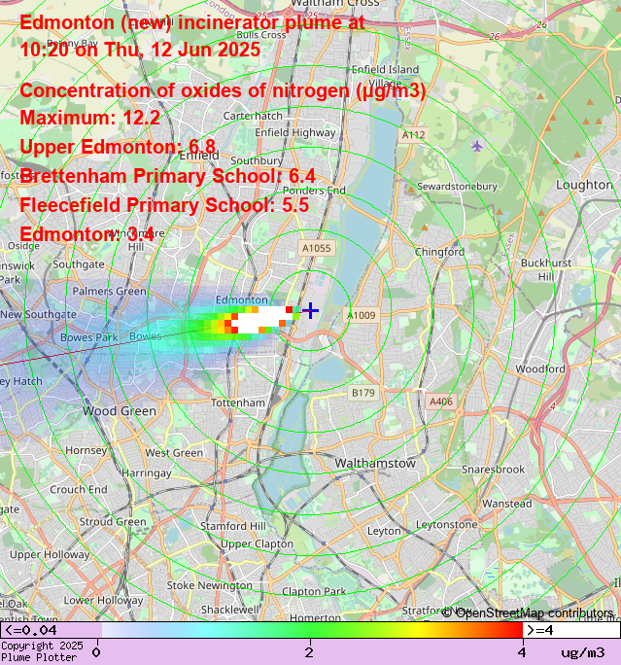Image resolution: width=621 pixels, height=665 pixels.
Task: Select the A112 road shield
Action: point(413,135)
